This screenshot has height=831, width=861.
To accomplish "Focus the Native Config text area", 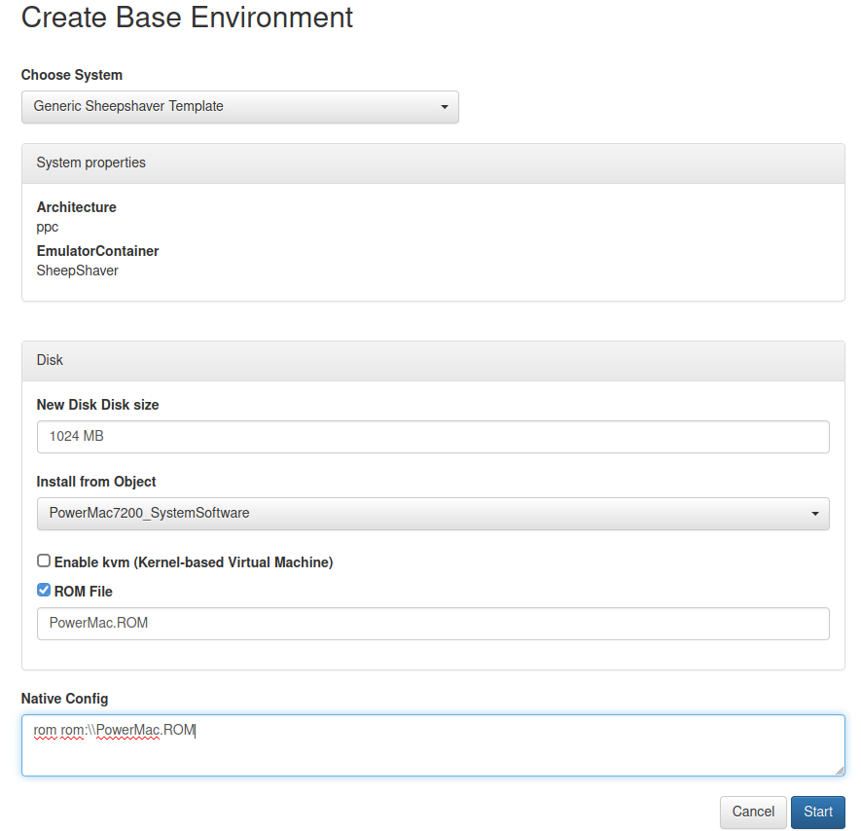I will pyautogui.click(x=433, y=745).
